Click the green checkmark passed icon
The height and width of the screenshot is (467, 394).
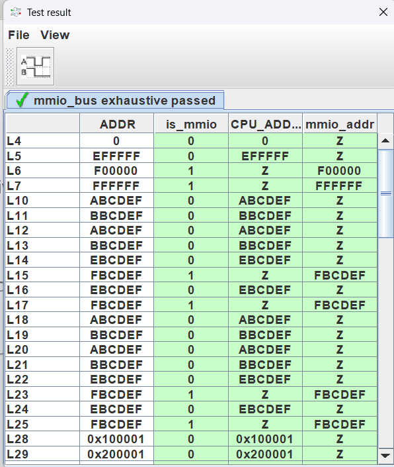pos(22,100)
